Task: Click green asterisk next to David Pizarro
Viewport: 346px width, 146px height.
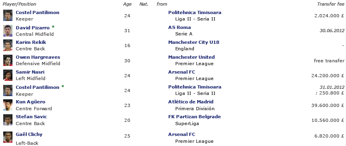Action: [x=53, y=27]
